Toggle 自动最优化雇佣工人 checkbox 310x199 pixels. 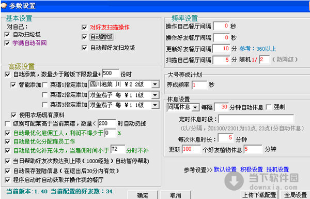click(8, 133)
